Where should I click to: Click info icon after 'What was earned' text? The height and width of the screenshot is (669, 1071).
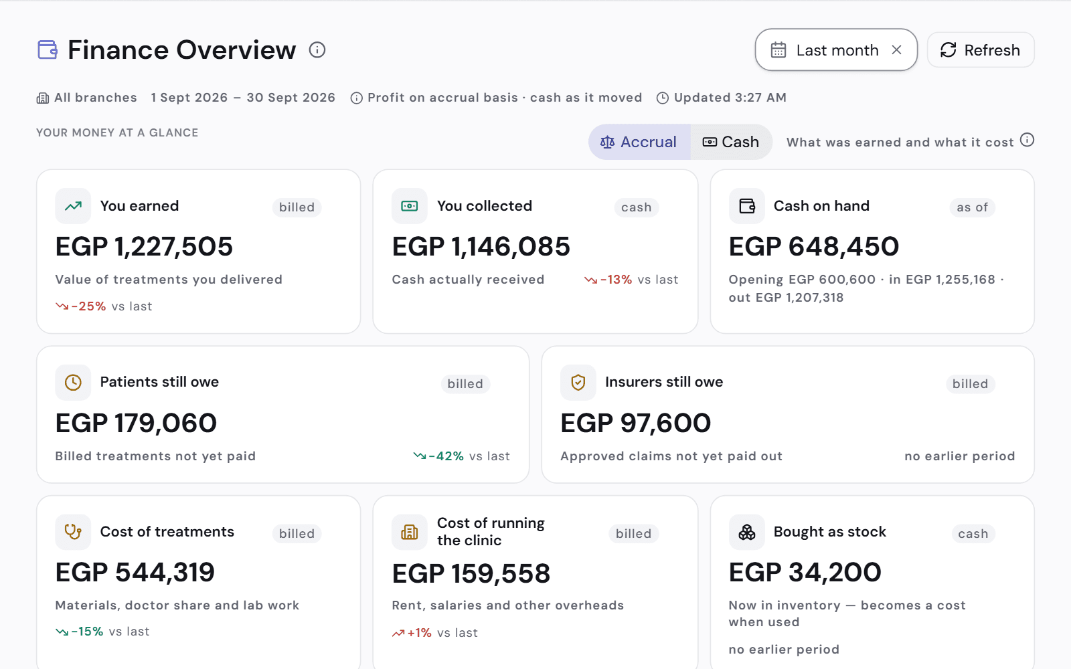[1027, 140]
